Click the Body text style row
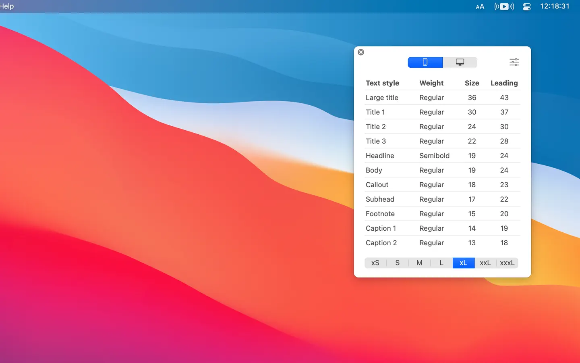The width and height of the screenshot is (580, 363). tap(442, 170)
